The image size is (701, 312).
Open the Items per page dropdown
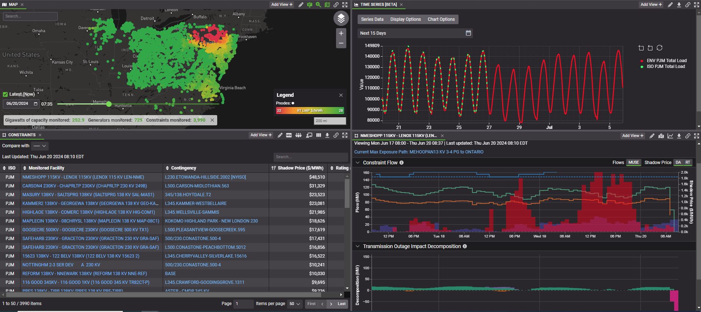pos(294,304)
